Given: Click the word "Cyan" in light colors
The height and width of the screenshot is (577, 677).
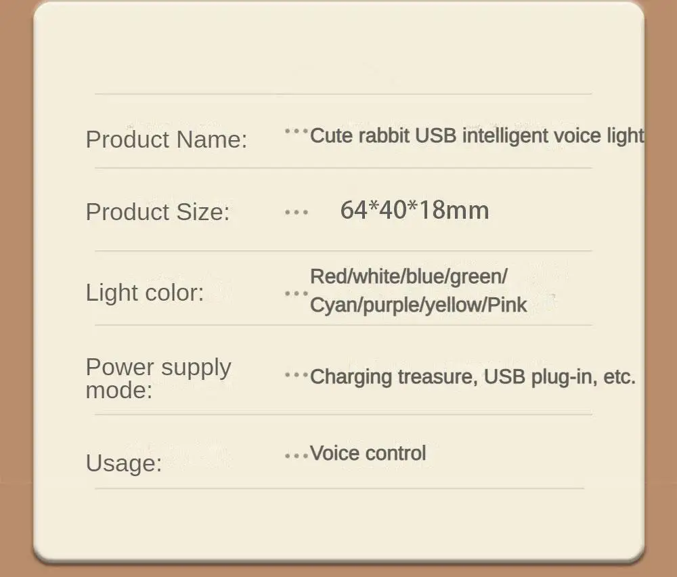Looking at the screenshot, I should [334, 305].
